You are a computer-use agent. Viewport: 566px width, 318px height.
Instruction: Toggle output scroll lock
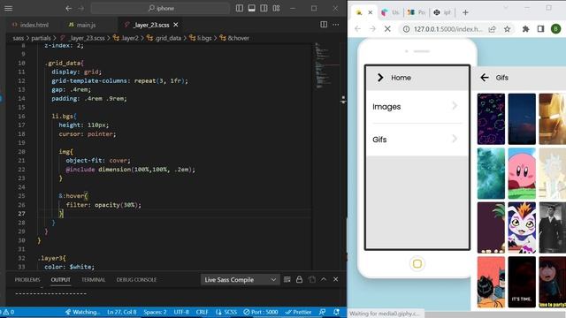pyautogui.click(x=299, y=279)
